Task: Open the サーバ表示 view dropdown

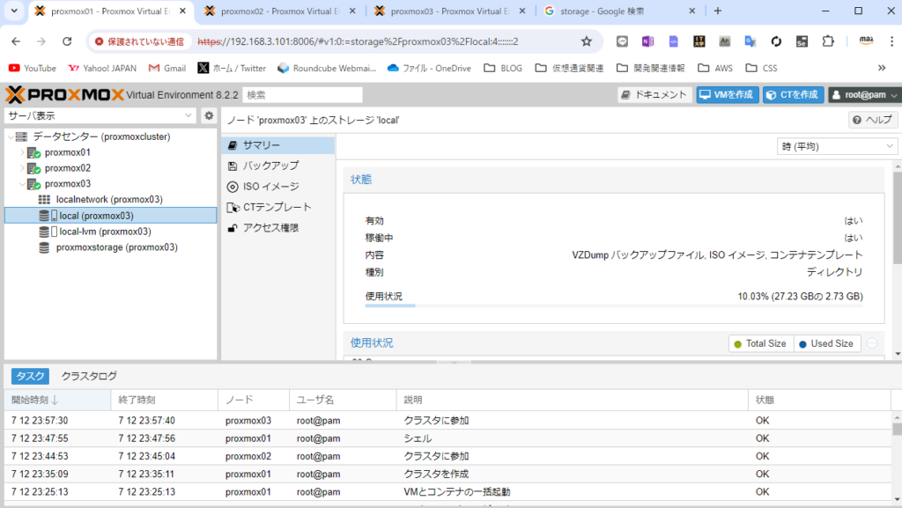Action: coord(100,116)
